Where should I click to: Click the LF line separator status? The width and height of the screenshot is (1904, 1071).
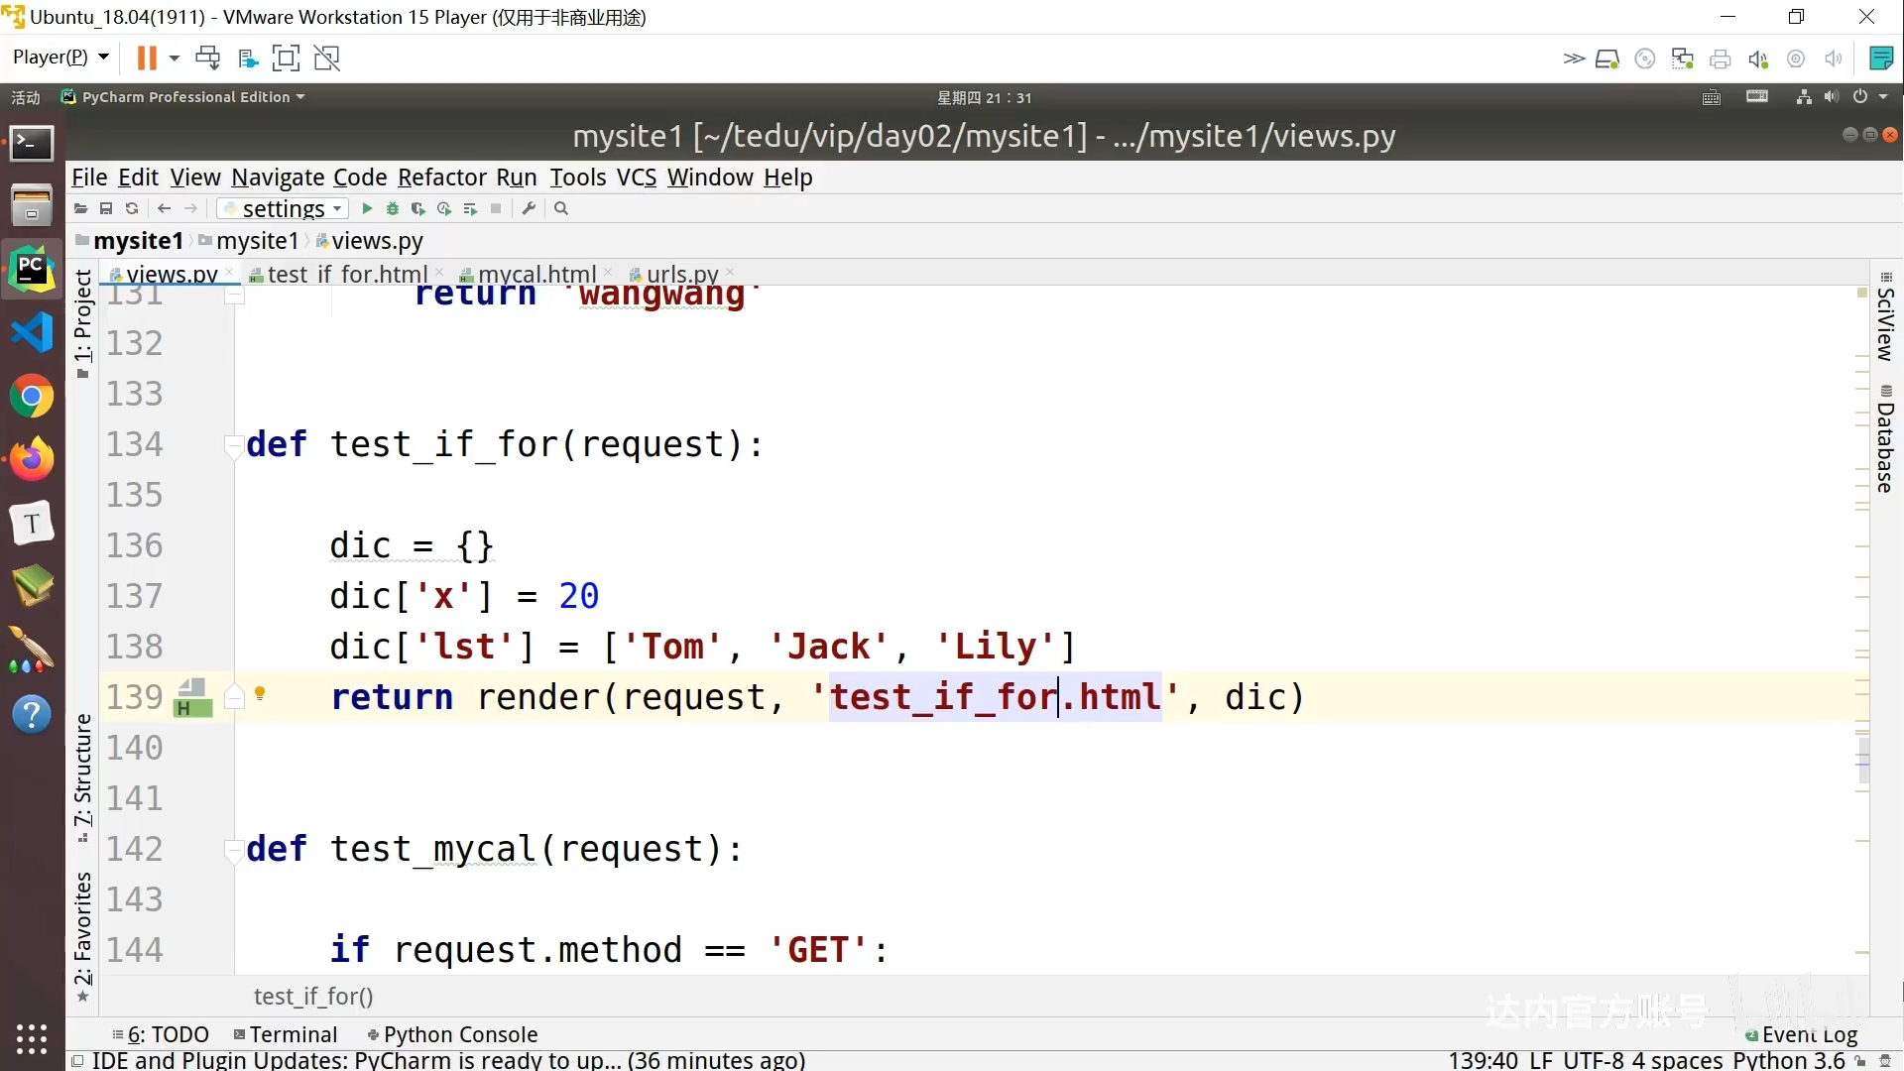[1541, 1060]
